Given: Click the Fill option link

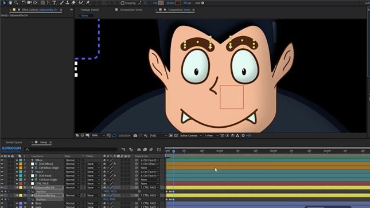Looking at the screenshot, I should point(155,3).
